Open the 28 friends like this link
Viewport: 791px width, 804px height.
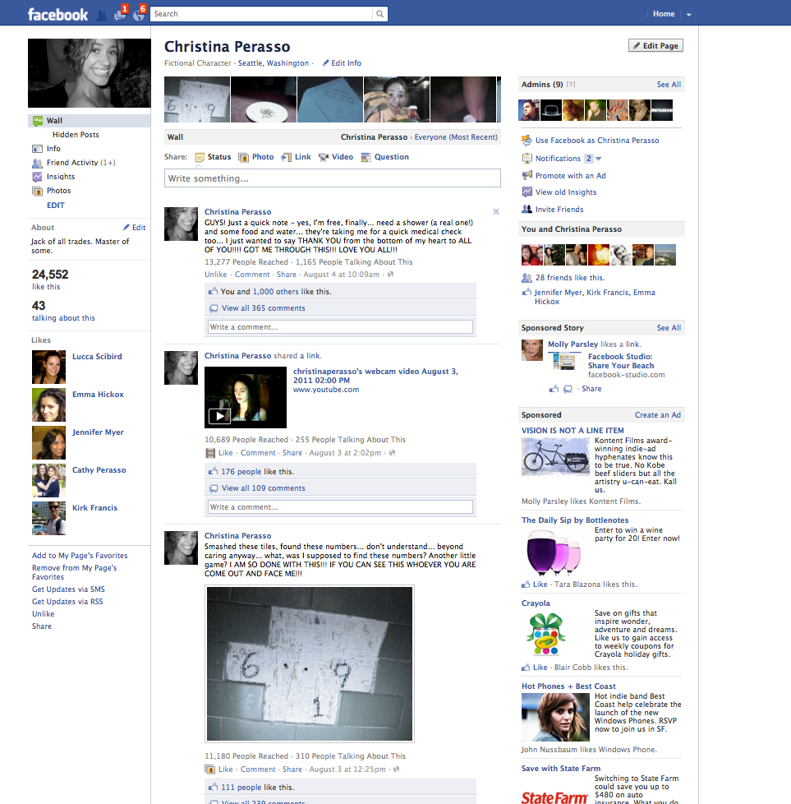pos(570,277)
